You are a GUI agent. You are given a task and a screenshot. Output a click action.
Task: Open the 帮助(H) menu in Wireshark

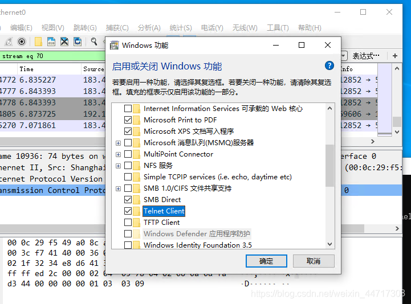310,28
